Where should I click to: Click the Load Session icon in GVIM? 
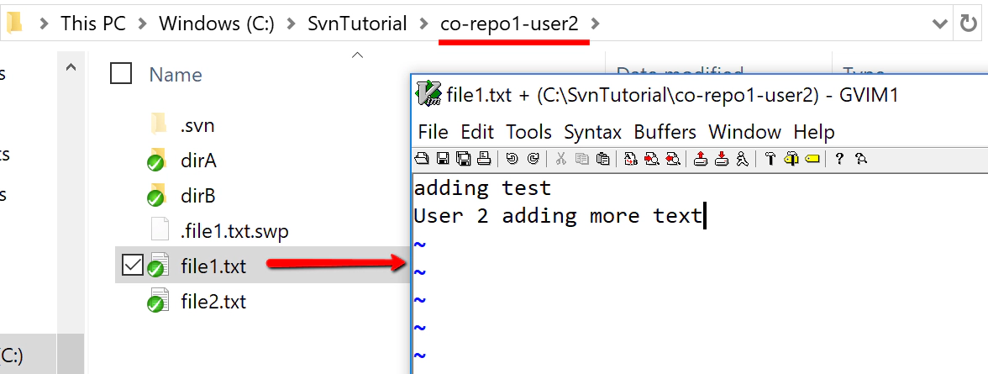tap(701, 159)
